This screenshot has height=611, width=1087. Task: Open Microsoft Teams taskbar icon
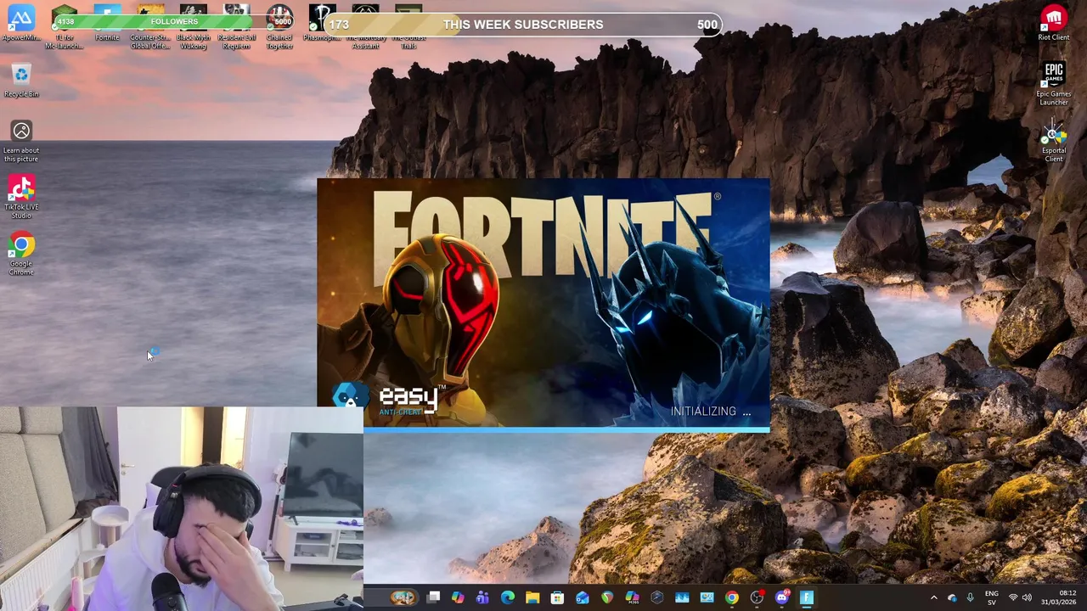(x=482, y=598)
